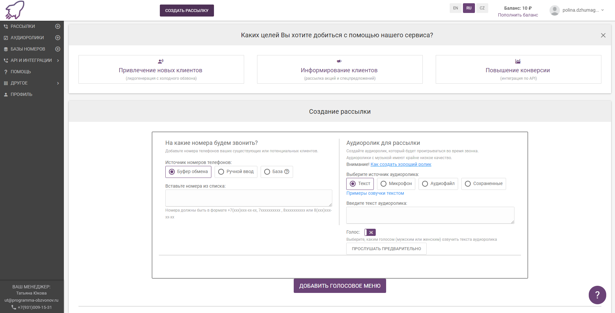Open the Другое menu item
Screen dimensions: 615x313
pyautogui.click(x=19, y=83)
